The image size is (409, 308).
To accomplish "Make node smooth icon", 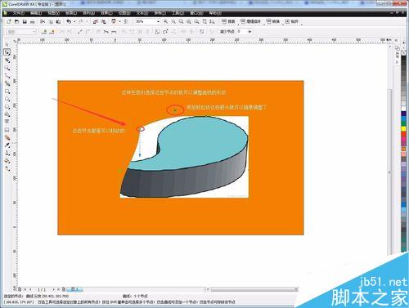I will pos(106,32).
